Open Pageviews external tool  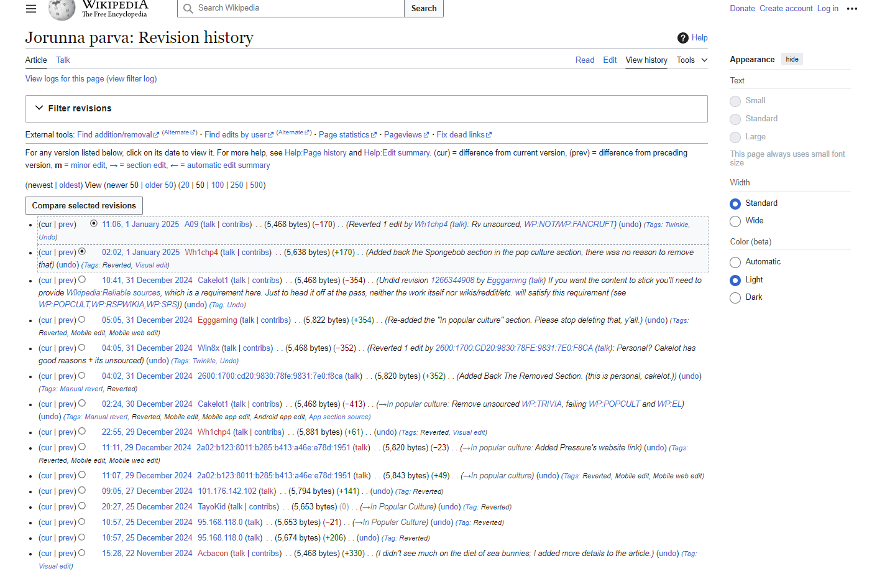(x=406, y=134)
